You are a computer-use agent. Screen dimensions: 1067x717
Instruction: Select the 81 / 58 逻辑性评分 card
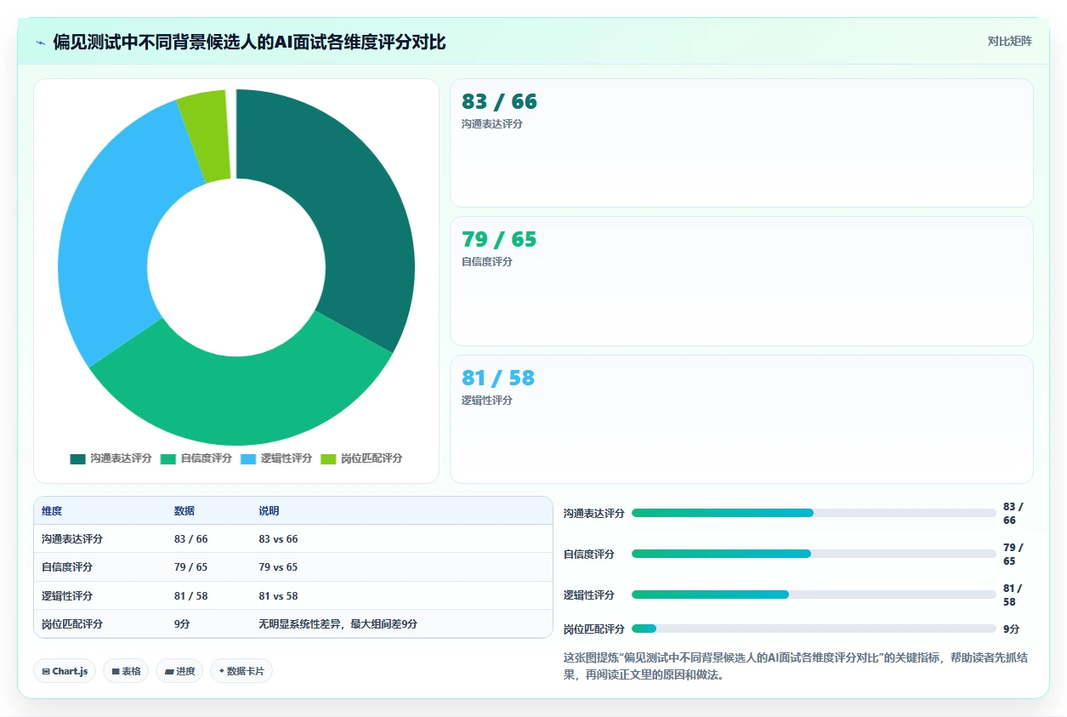pos(741,419)
